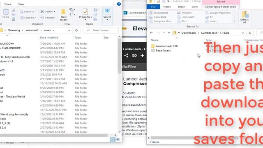Refresh the Lumber Jack zip window
Viewport: 263px width, 148px height.
point(250,33)
